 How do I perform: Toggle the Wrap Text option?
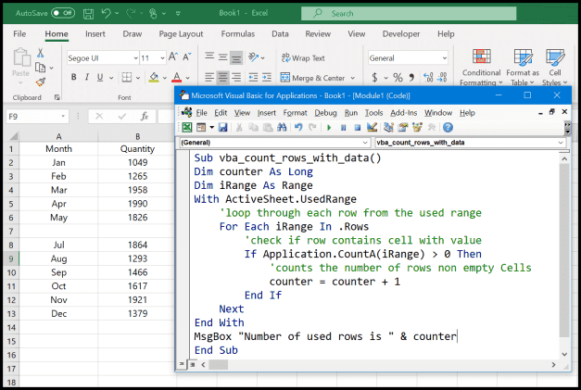(302, 57)
